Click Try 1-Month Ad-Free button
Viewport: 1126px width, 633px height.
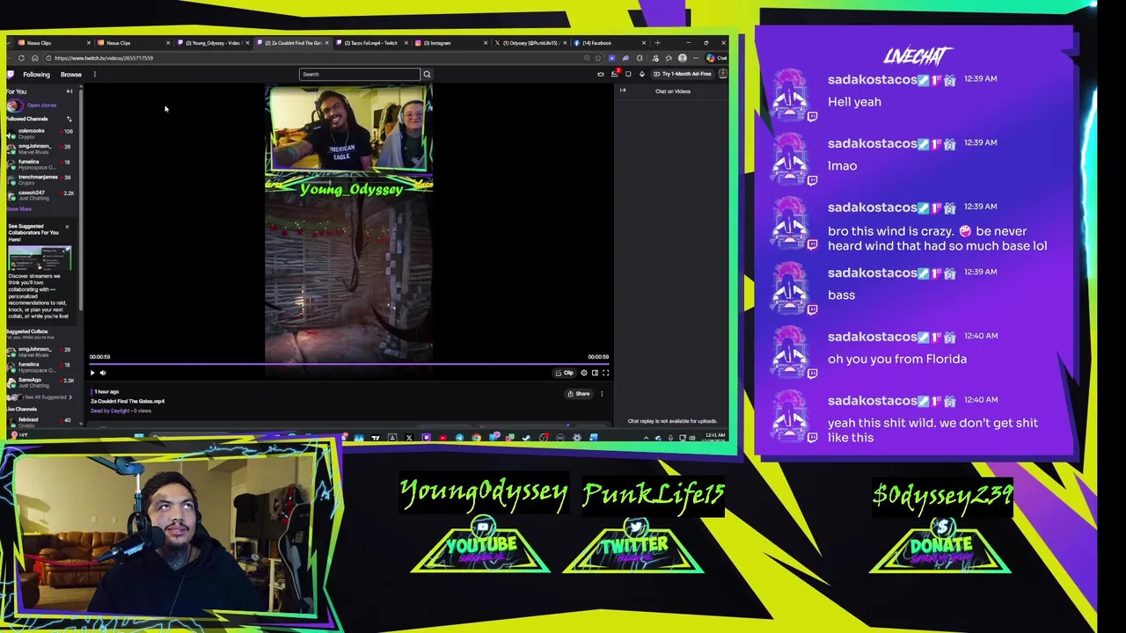point(682,74)
